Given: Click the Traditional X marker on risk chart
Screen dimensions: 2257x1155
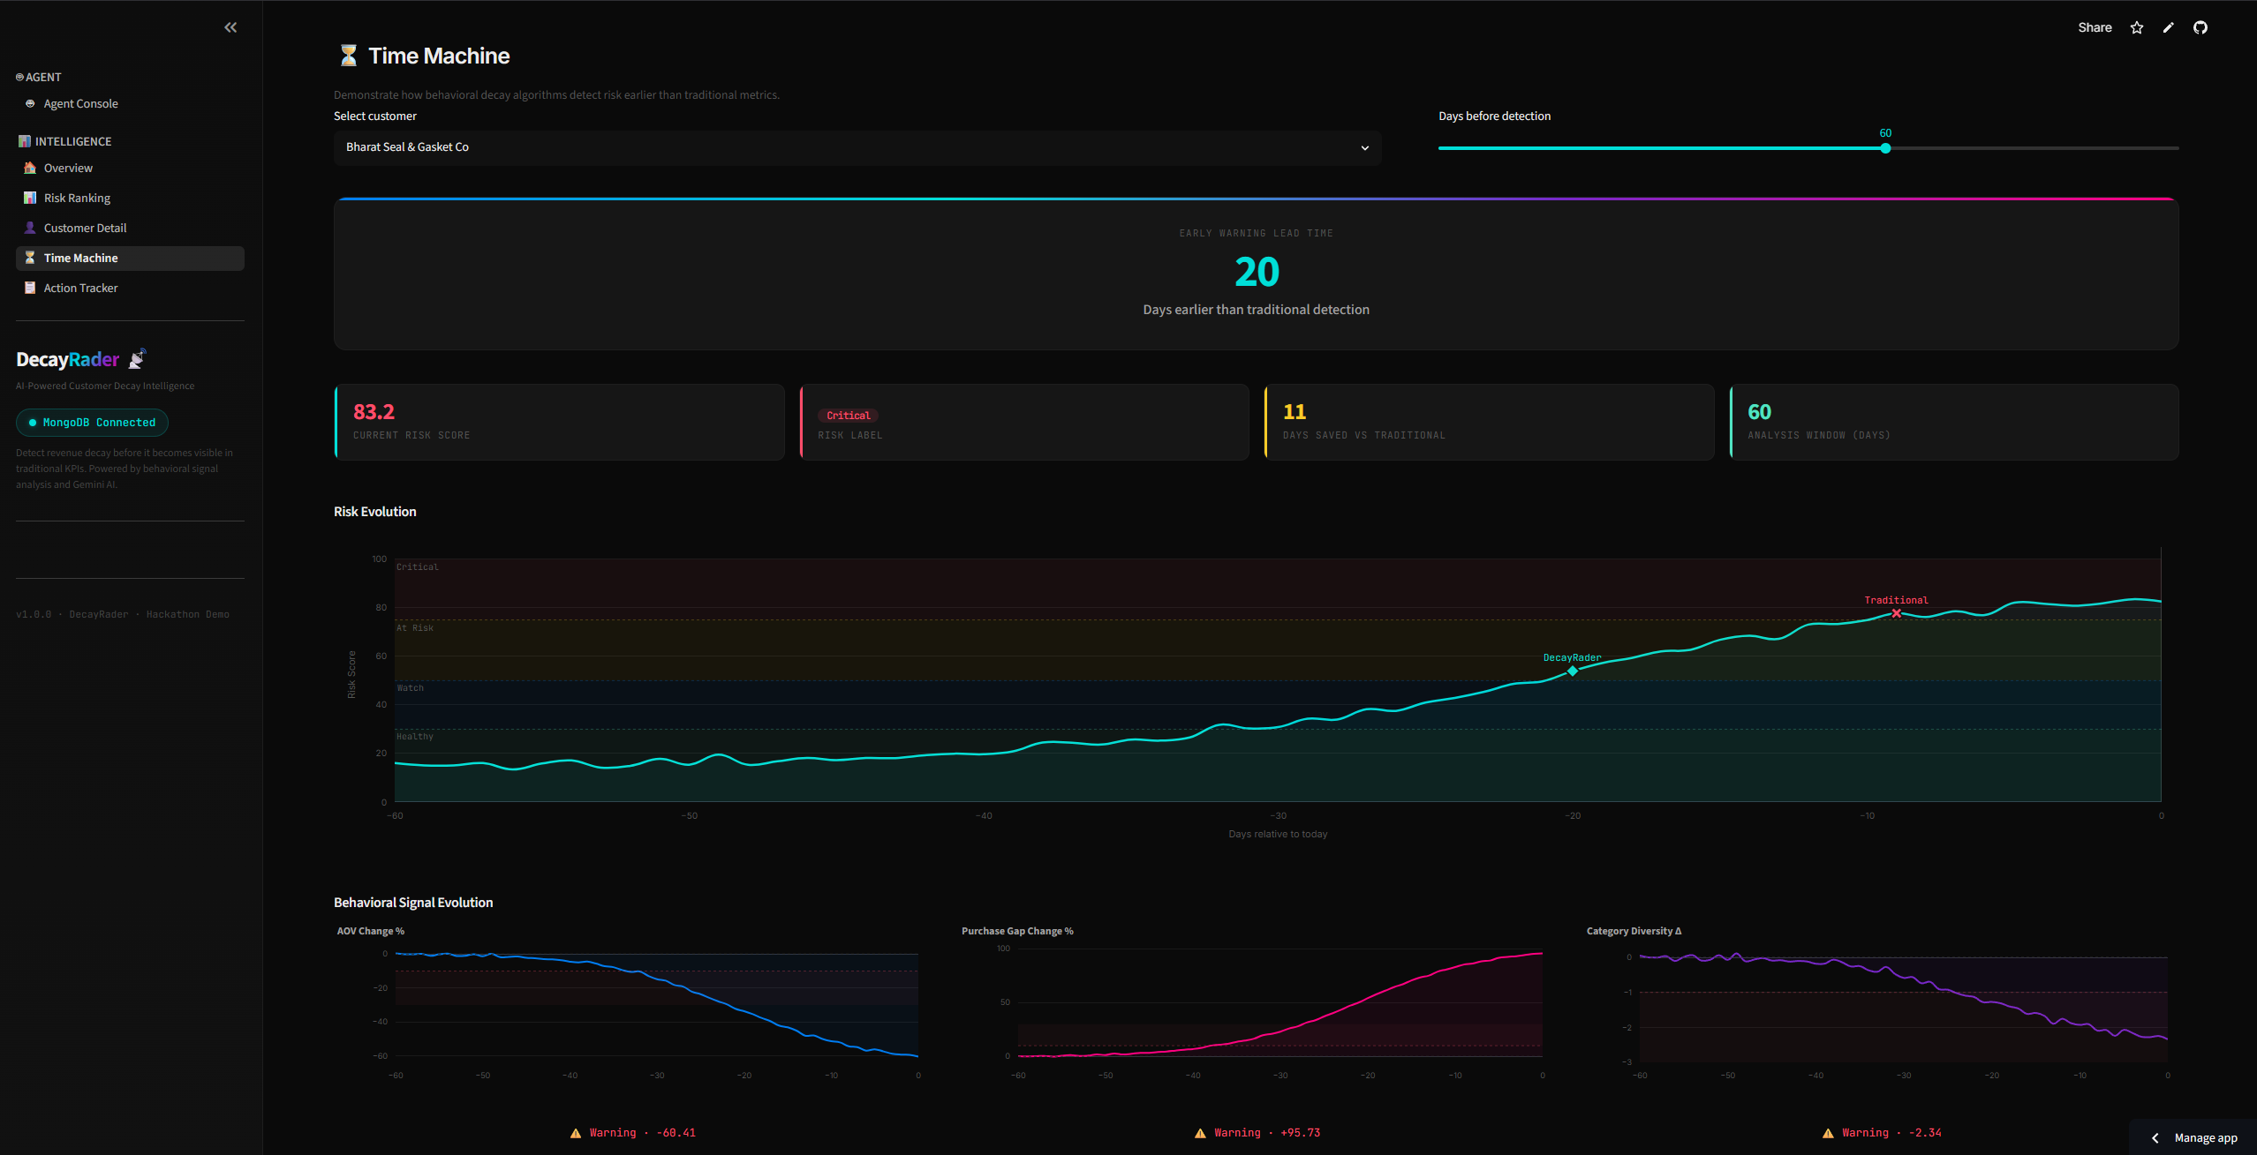Looking at the screenshot, I should click(x=1896, y=612).
